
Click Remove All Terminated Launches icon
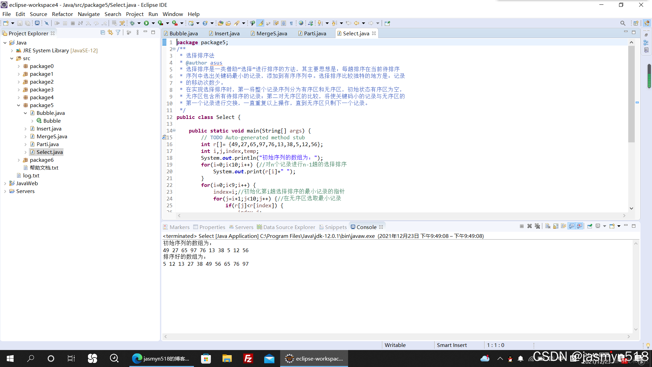click(x=537, y=226)
